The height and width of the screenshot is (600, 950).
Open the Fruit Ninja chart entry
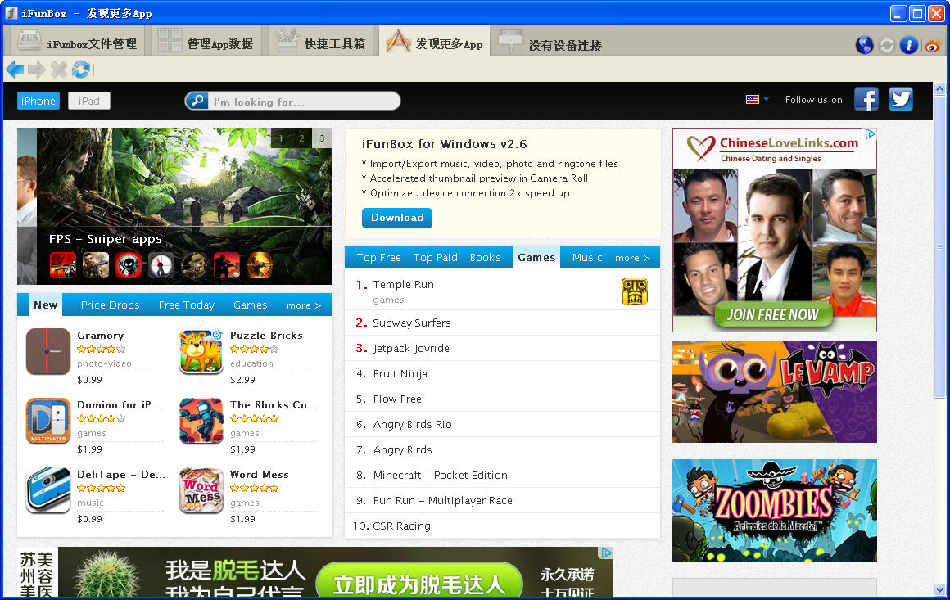pos(502,373)
